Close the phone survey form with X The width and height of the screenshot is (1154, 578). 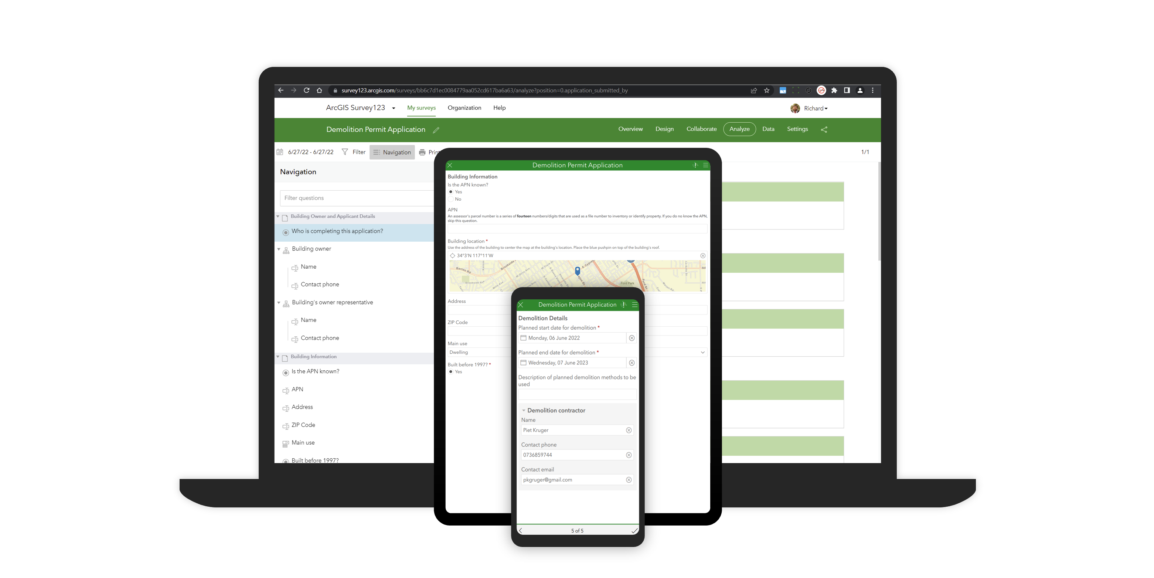(521, 305)
